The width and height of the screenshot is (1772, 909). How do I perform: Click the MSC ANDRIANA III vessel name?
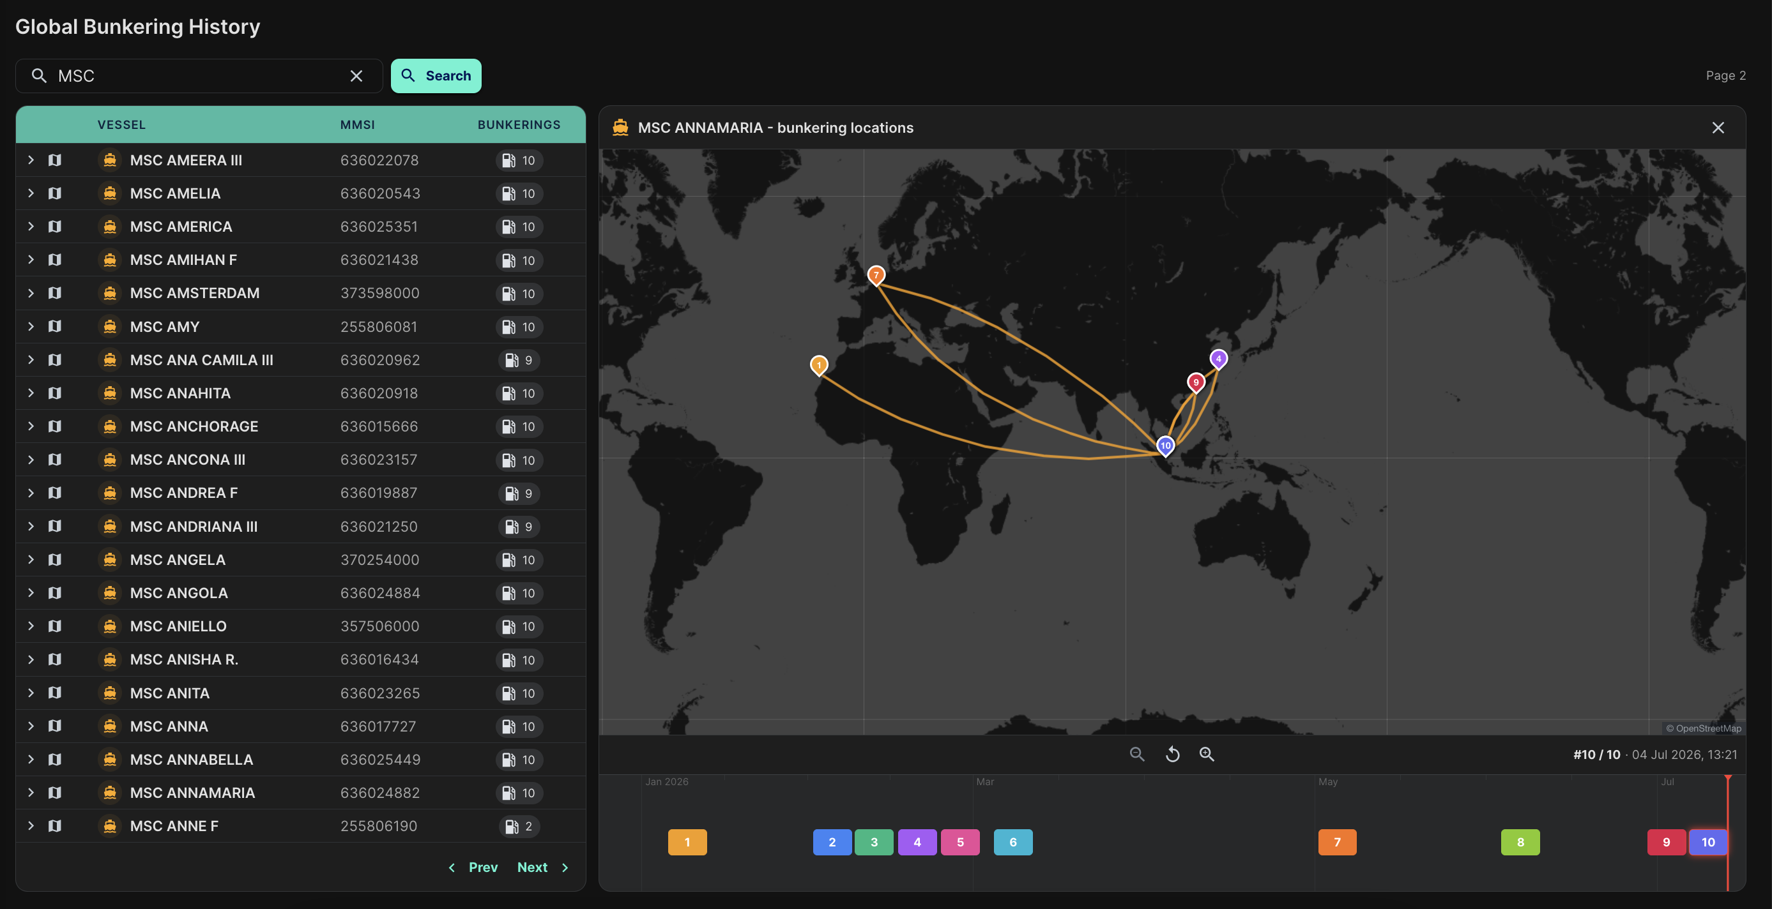tap(194, 527)
